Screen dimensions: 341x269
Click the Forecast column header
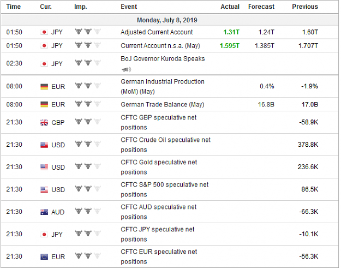[261, 7]
